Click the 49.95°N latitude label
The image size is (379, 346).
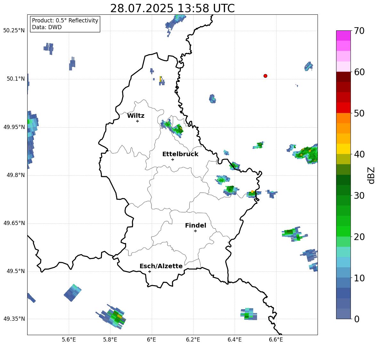point(14,127)
